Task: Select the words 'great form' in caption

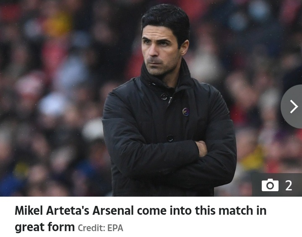Action: [x=45, y=227]
